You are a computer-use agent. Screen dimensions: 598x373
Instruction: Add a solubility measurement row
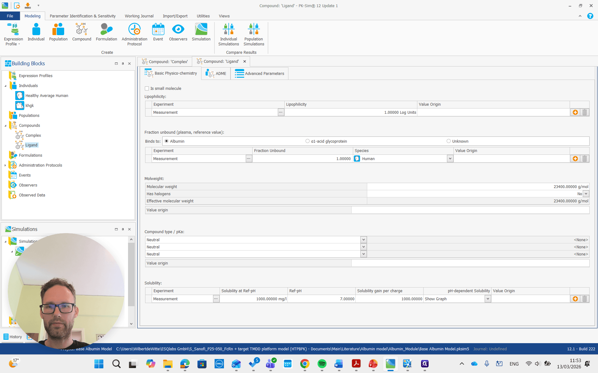click(575, 299)
